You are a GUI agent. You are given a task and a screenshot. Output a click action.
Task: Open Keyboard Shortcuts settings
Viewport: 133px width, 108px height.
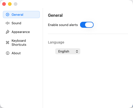[21, 42]
